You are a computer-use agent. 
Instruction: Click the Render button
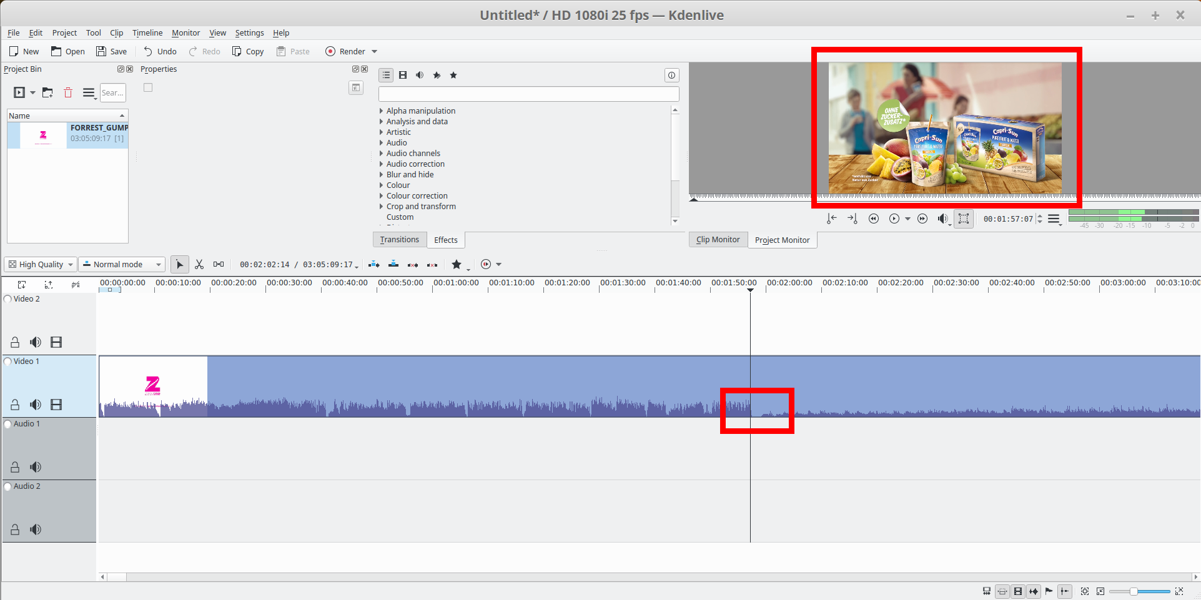(x=345, y=52)
